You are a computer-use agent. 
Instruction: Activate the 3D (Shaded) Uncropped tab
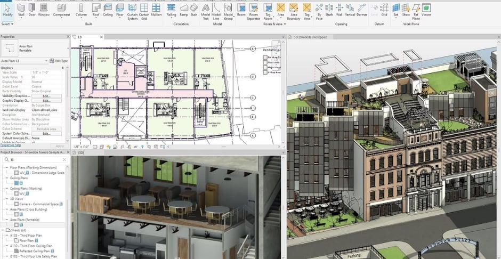[x=310, y=37]
